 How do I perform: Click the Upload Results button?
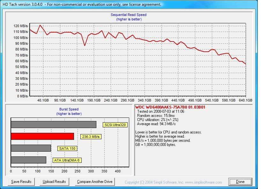[54, 182]
